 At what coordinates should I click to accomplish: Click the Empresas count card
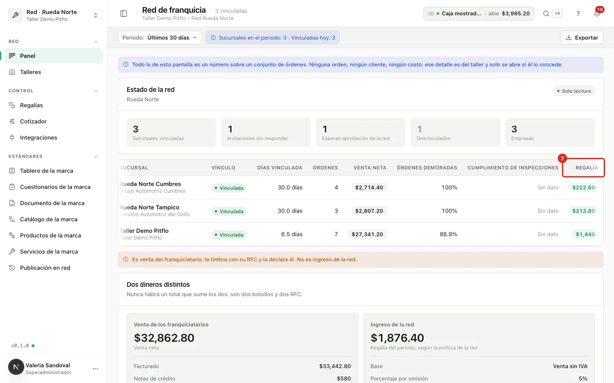[550, 132]
